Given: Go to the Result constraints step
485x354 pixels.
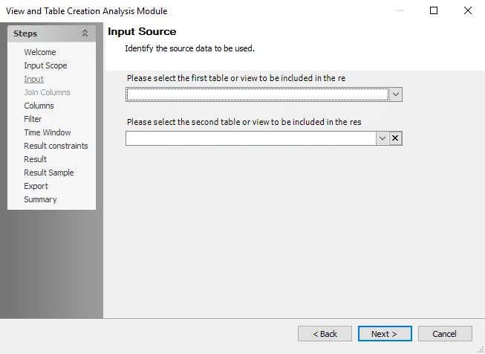Looking at the screenshot, I should (x=56, y=146).
